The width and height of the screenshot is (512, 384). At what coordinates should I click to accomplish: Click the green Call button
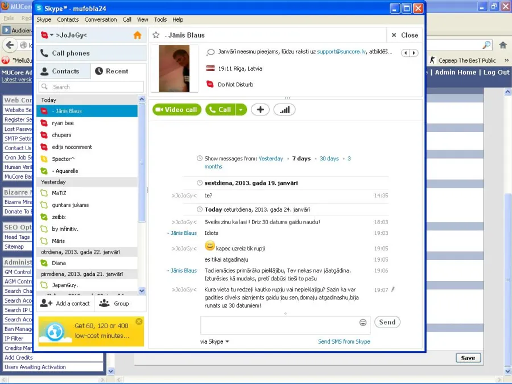(220, 110)
